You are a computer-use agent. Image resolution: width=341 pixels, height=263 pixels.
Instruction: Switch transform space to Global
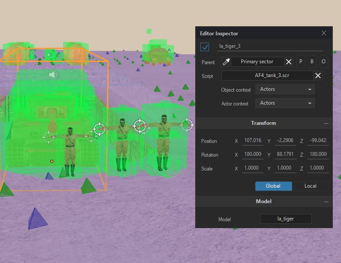(273, 186)
